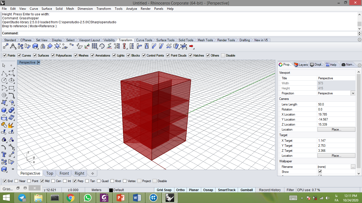This screenshot has width=362, height=203.
Task: Switch to the Curve Tools toolbar tab
Action: pos(144,40)
